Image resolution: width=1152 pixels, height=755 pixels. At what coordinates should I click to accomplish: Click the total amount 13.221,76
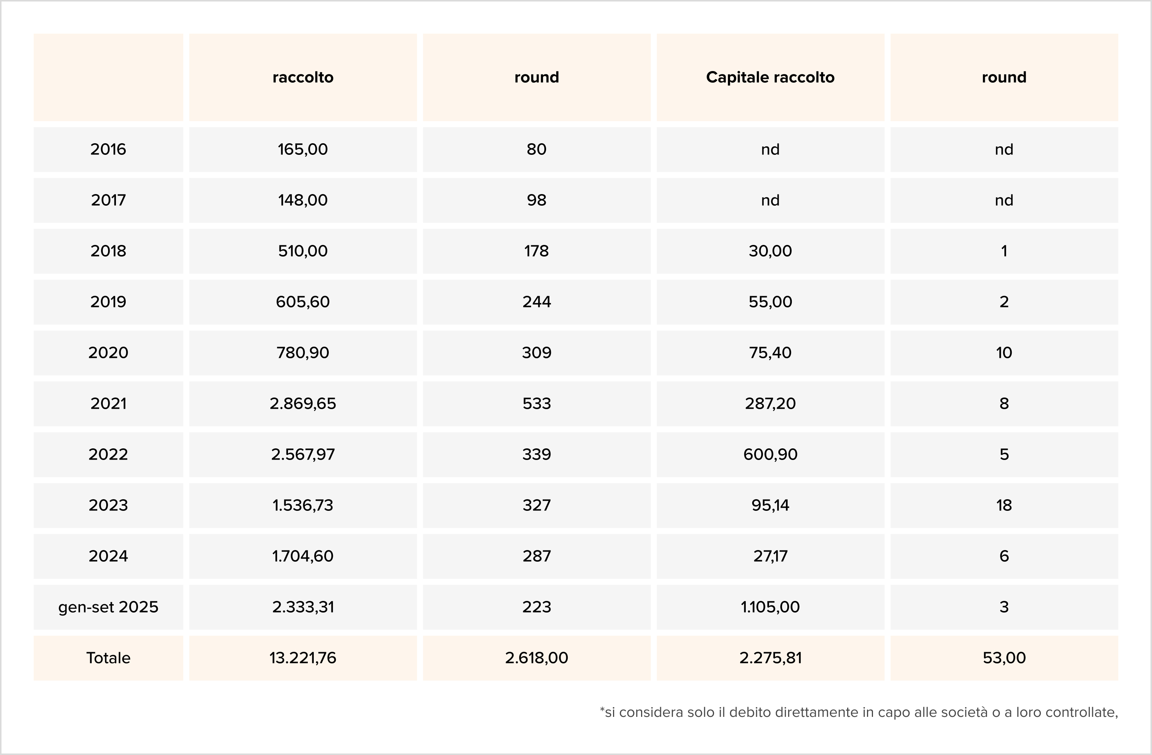[x=303, y=658]
